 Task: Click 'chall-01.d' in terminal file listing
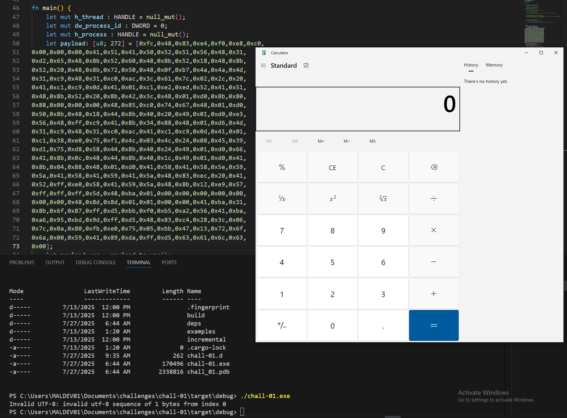(205, 355)
